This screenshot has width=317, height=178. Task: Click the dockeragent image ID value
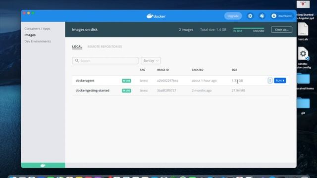pyautogui.click(x=167, y=81)
